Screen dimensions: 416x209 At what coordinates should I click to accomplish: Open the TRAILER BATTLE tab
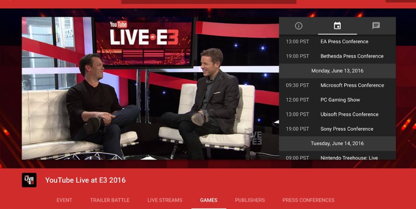pyautogui.click(x=110, y=200)
